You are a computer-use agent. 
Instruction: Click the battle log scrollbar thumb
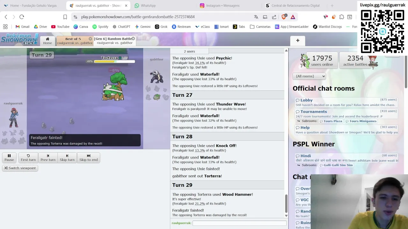[x=286, y=204]
